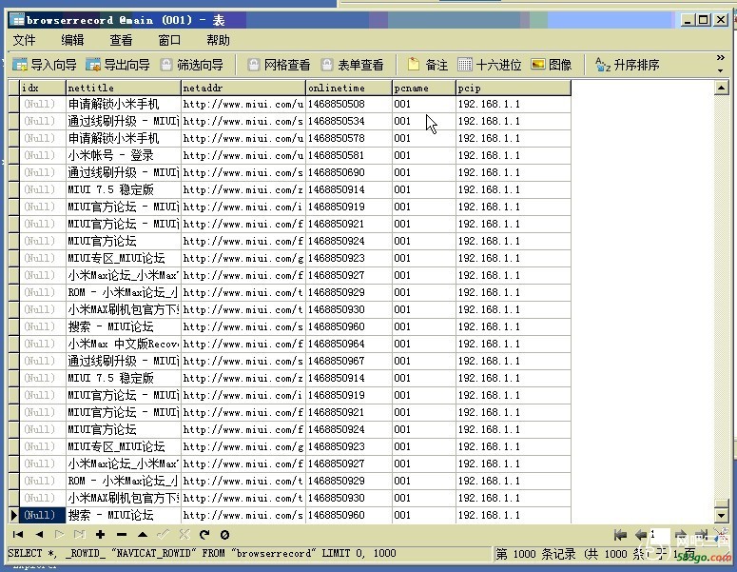
Task: Open the 导出向导 export wizard
Action: pyautogui.click(x=118, y=65)
